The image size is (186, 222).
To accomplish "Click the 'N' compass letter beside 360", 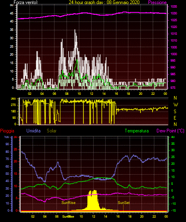I will click(x=175, y=98).
